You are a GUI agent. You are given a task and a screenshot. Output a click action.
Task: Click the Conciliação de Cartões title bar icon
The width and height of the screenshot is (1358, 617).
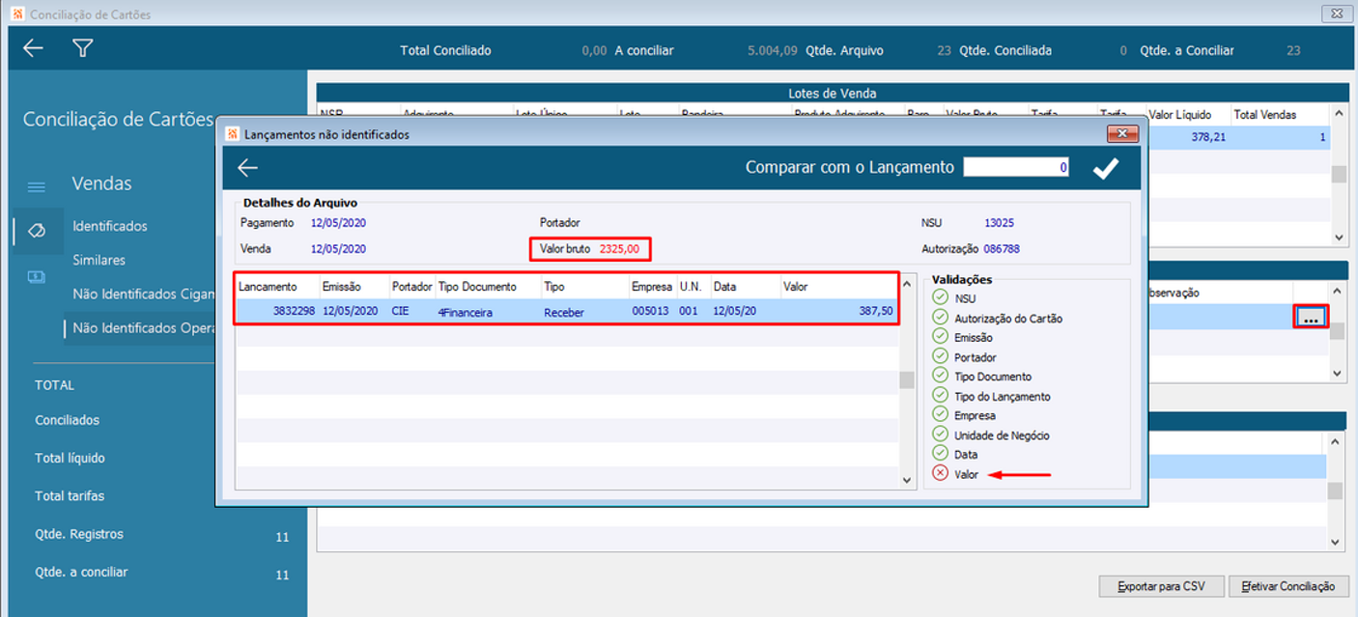click(16, 14)
